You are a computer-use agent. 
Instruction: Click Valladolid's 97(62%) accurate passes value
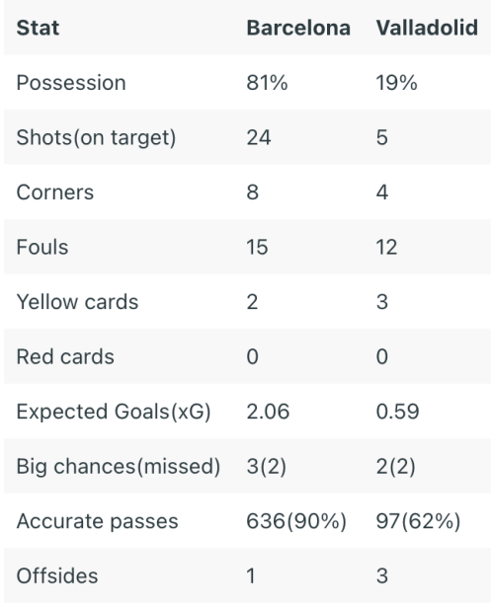point(418,521)
